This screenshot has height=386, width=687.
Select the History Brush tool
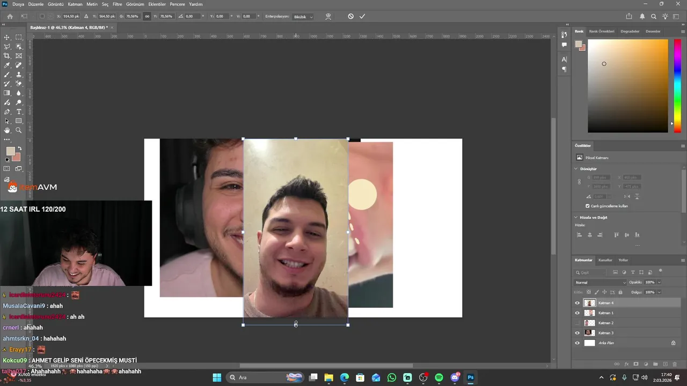[x=7, y=84]
